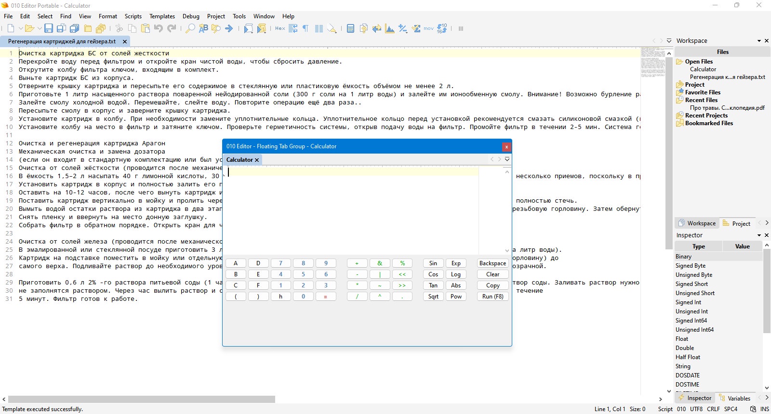Image resolution: width=771 pixels, height=414 pixels.
Task: Open the Histogram toolbar icon
Action: coord(389,28)
